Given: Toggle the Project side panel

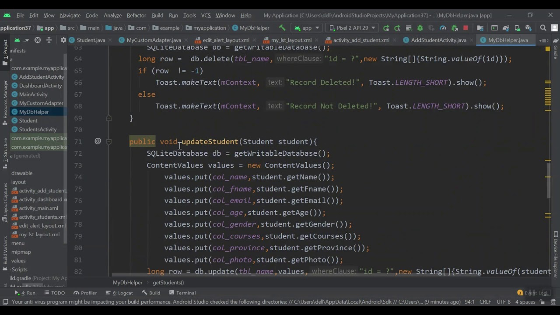Looking at the screenshot, I should click(5, 53).
